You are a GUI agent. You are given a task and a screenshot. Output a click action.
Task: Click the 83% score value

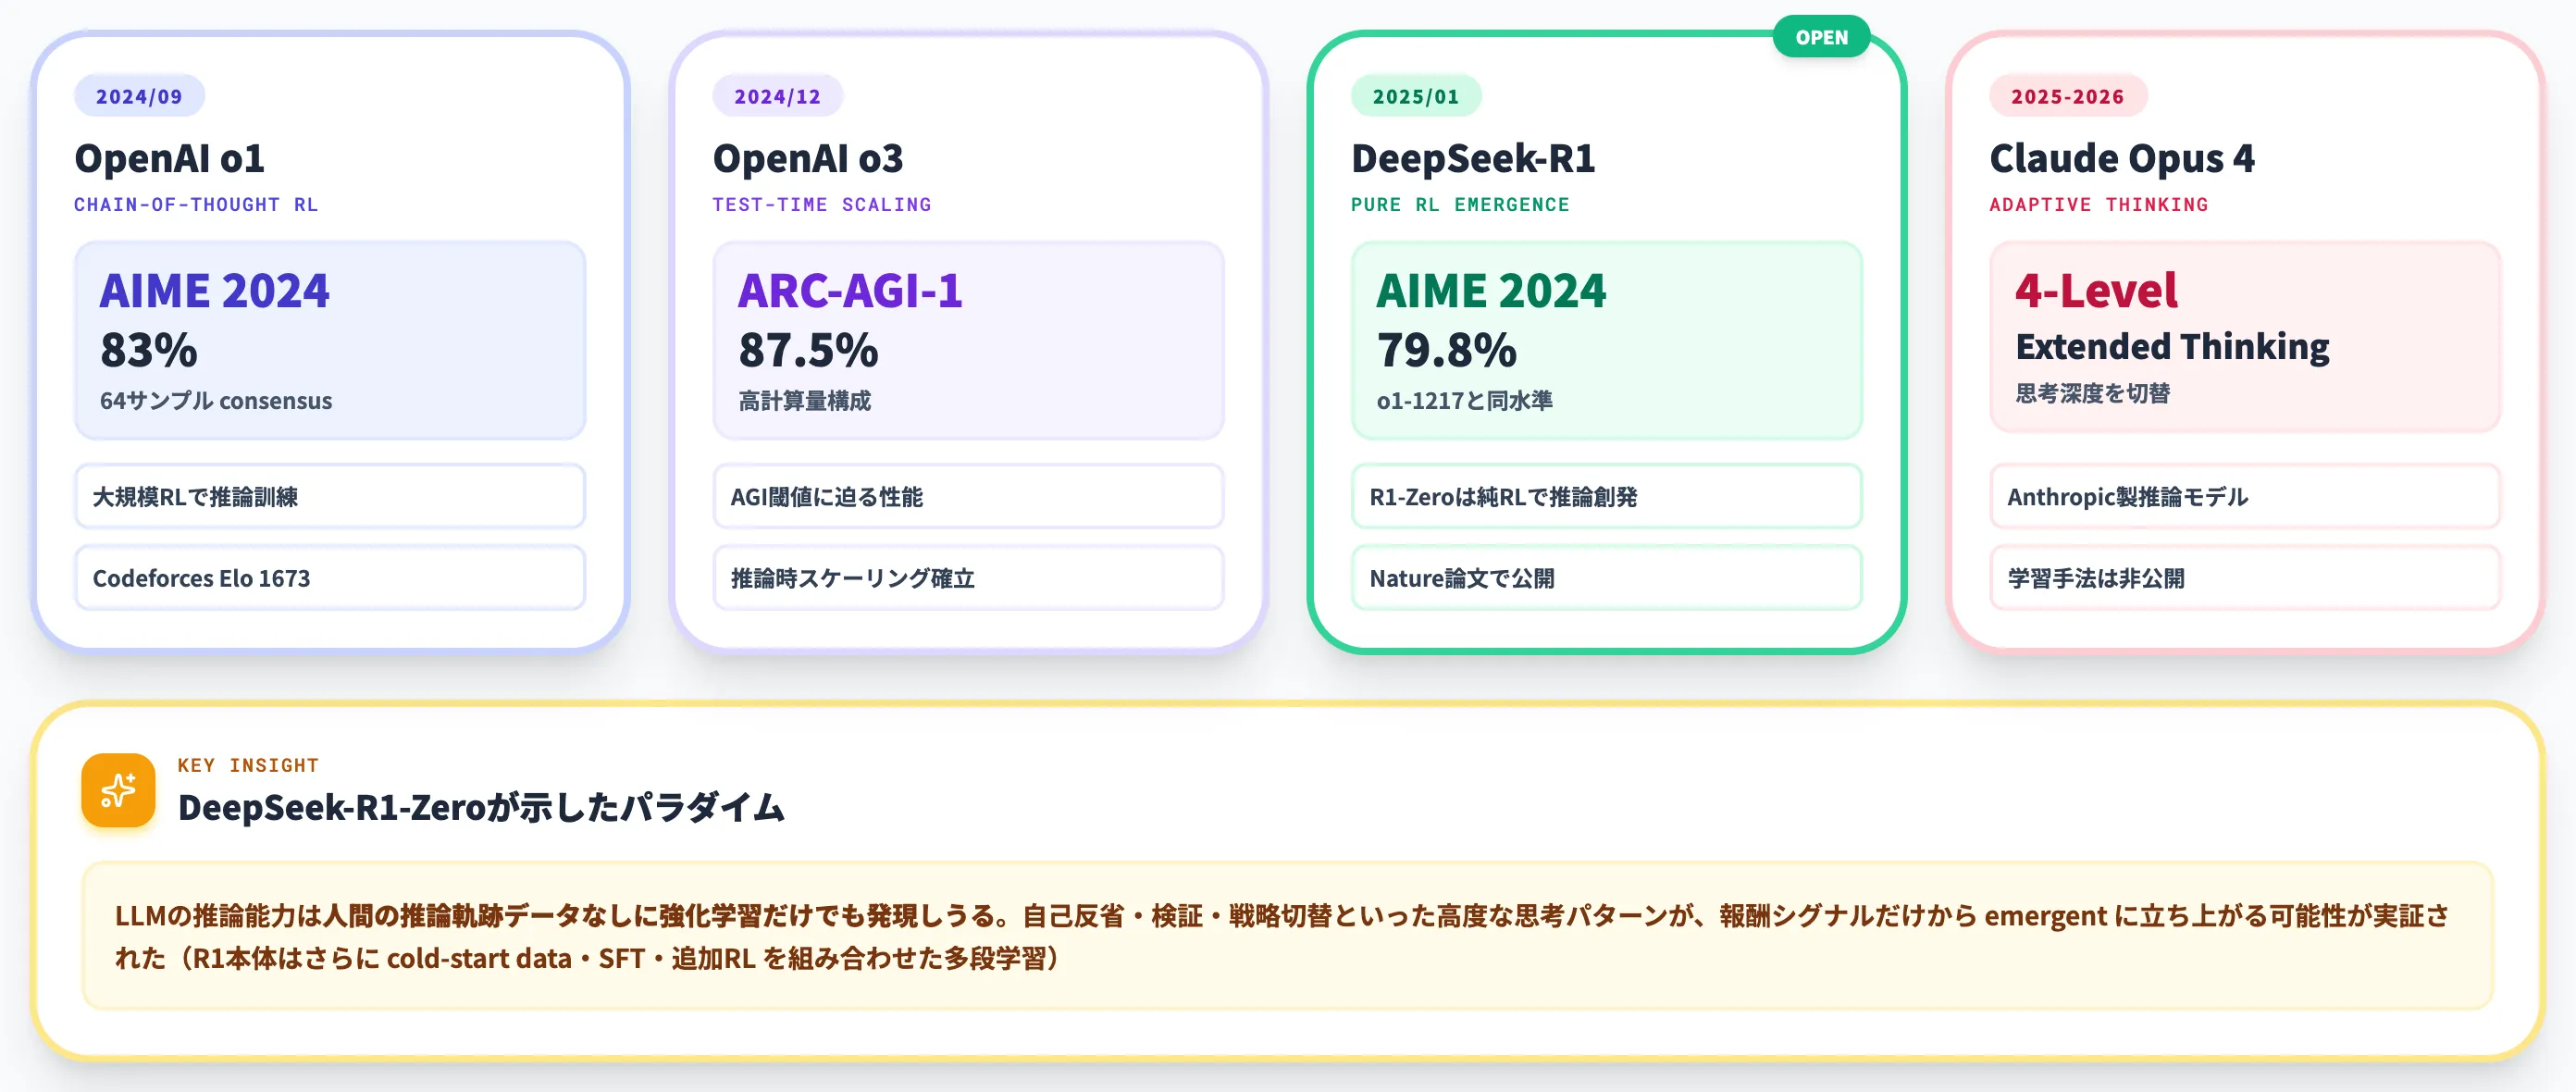coord(149,350)
